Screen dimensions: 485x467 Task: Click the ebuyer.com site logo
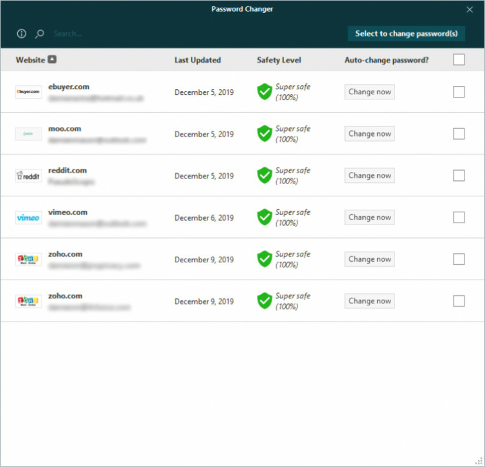28,92
